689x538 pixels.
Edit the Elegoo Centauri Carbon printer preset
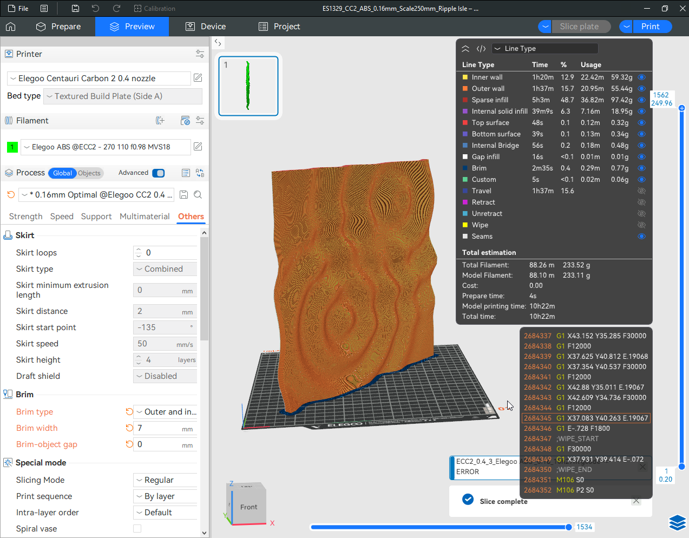point(198,78)
